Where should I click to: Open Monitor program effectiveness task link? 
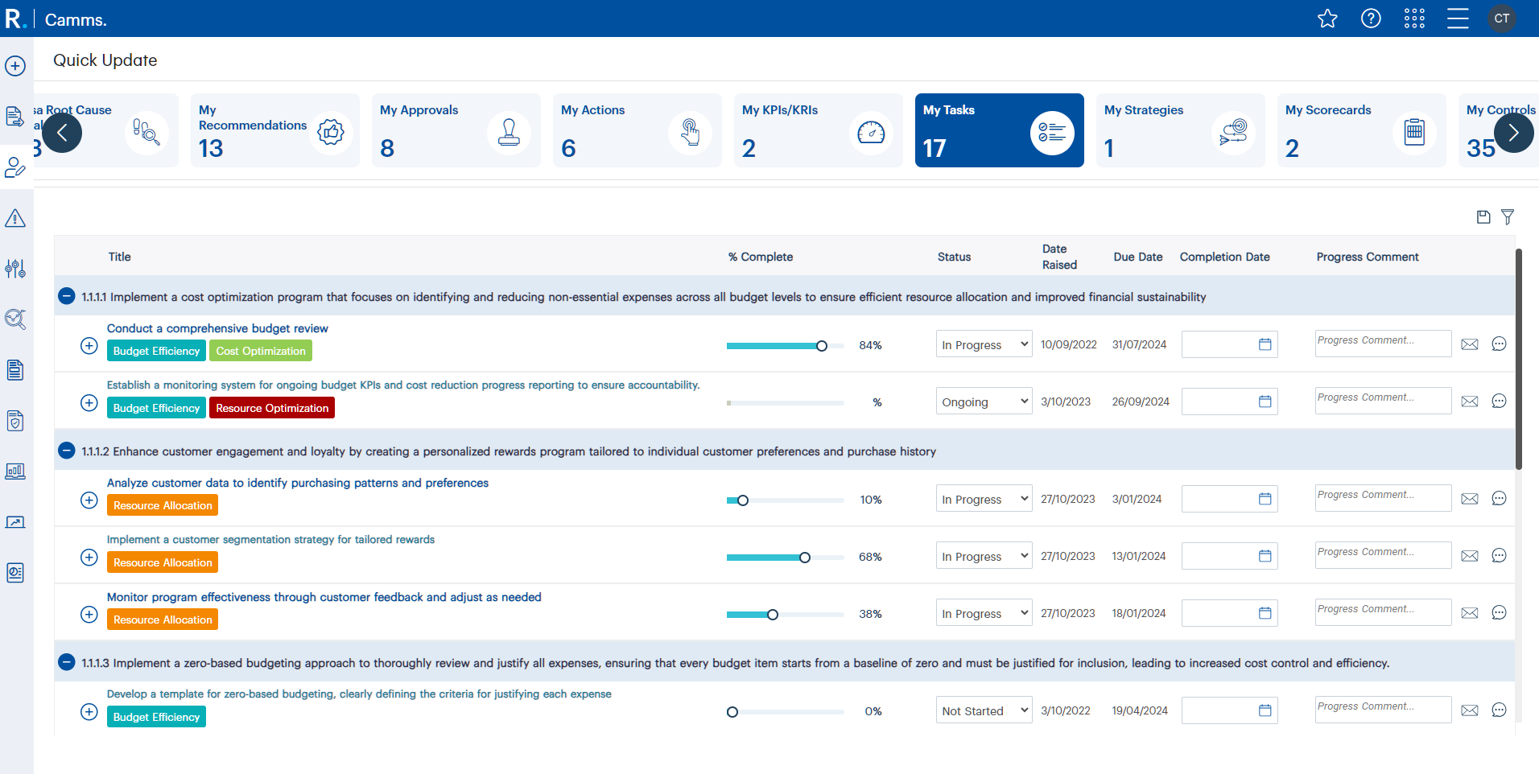tap(324, 597)
